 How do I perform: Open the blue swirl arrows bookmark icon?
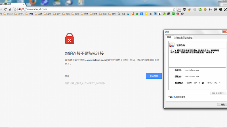(x=128, y=14)
